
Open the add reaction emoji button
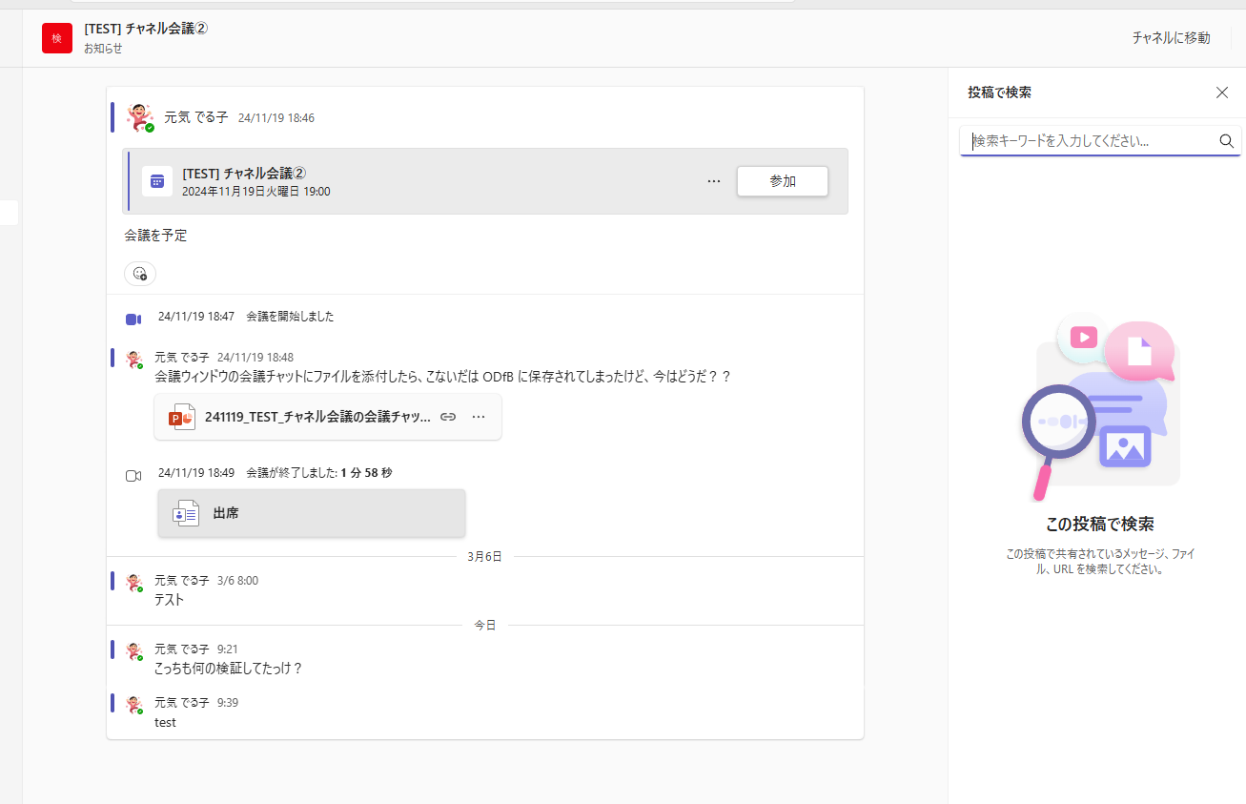pos(140,274)
